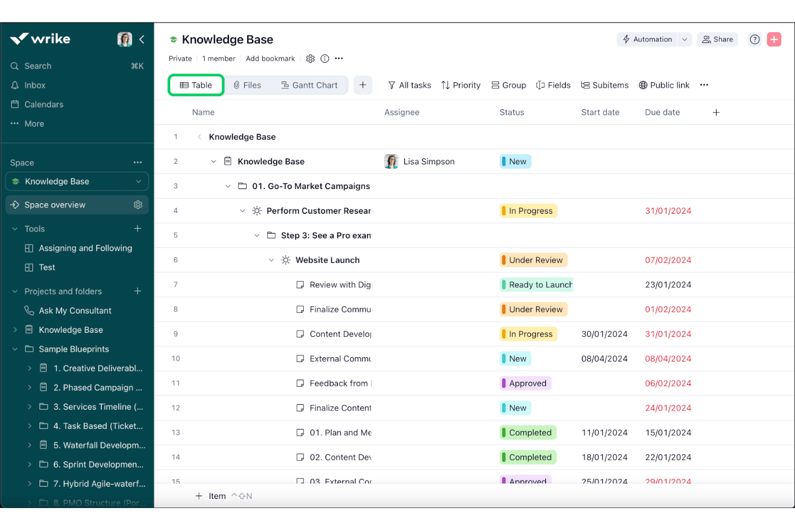Collapse 01. Go-To Market Campaigns folder
Image resolution: width=795 pixels, height=530 pixels.
pyautogui.click(x=228, y=186)
